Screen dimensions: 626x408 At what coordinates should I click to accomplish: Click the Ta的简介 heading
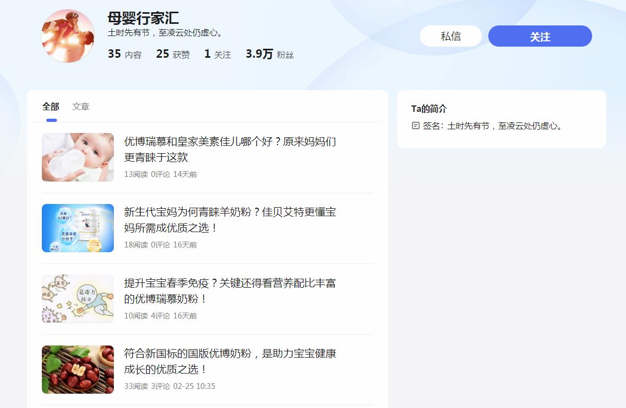pos(429,109)
